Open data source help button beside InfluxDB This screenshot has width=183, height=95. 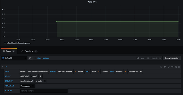click(x=30, y=58)
